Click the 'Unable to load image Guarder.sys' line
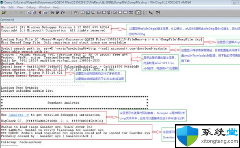The height and width of the screenshot is (148, 240). point(47,127)
